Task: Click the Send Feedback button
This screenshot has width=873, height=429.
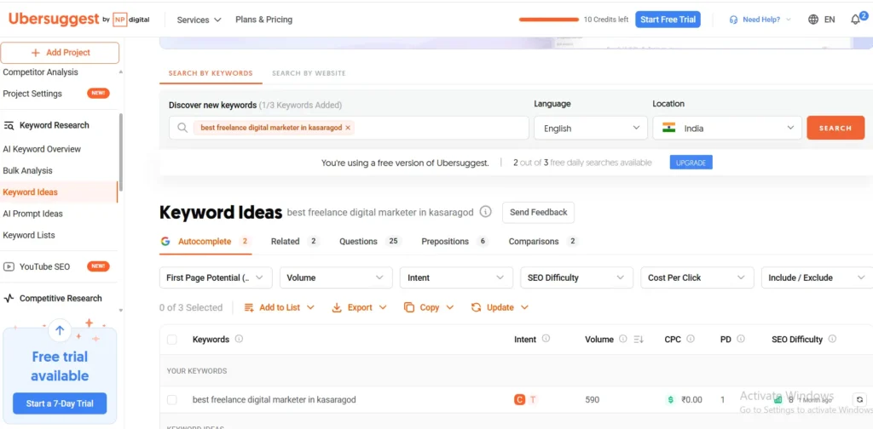Action: tap(538, 212)
